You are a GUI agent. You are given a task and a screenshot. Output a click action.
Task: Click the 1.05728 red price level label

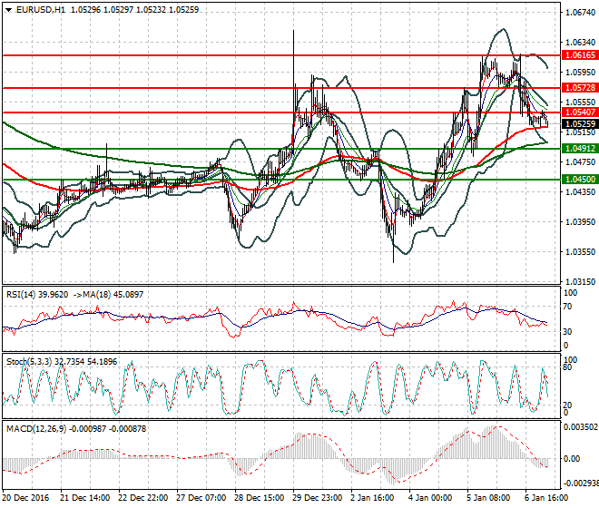[x=580, y=88]
